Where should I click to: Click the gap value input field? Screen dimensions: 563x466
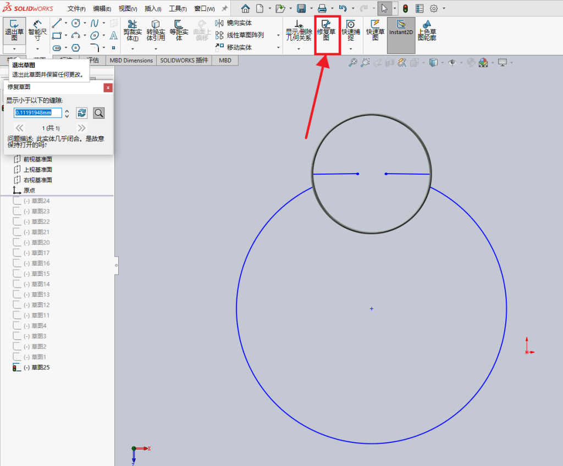pyautogui.click(x=38, y=113)
